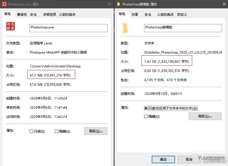Open 以前的版本 tab in Photoshop.exe window
Viewport: 228px width, 166px height.
coord(67,15)
